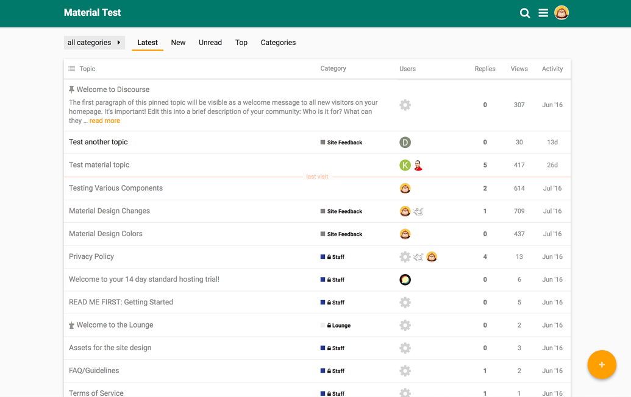Viewport: 631px width, 397px height.
Task: Click the green K user avatar
Action: point(405,165)
